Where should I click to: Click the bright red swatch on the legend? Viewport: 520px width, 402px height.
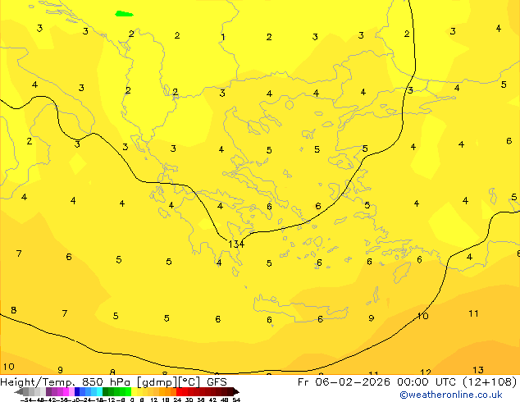(x=179, y=391)
